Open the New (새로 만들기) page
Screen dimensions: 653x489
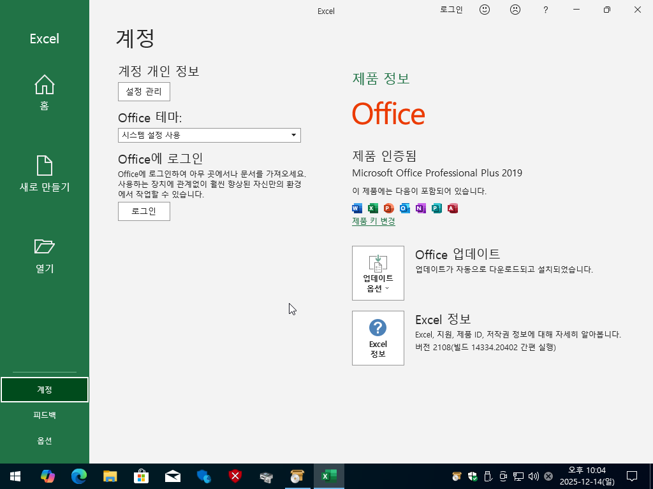point(44,174)
